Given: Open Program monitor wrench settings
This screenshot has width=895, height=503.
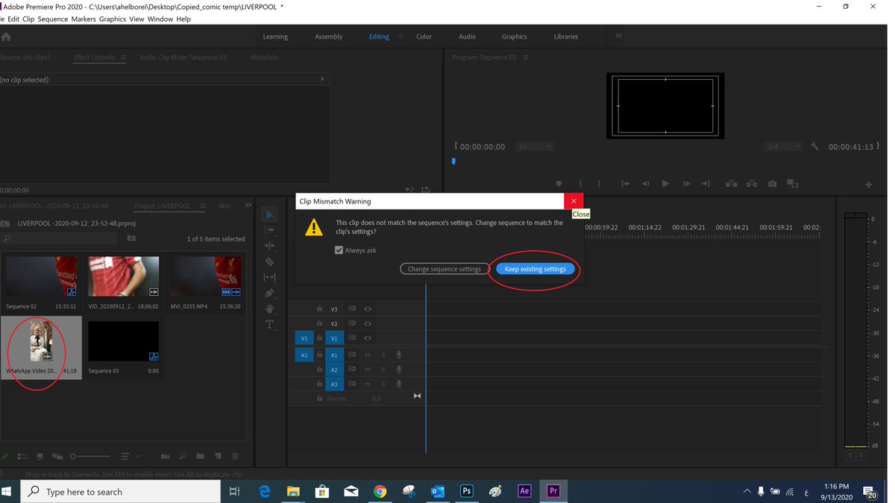Looking at the screenshot, I should 814,147.
